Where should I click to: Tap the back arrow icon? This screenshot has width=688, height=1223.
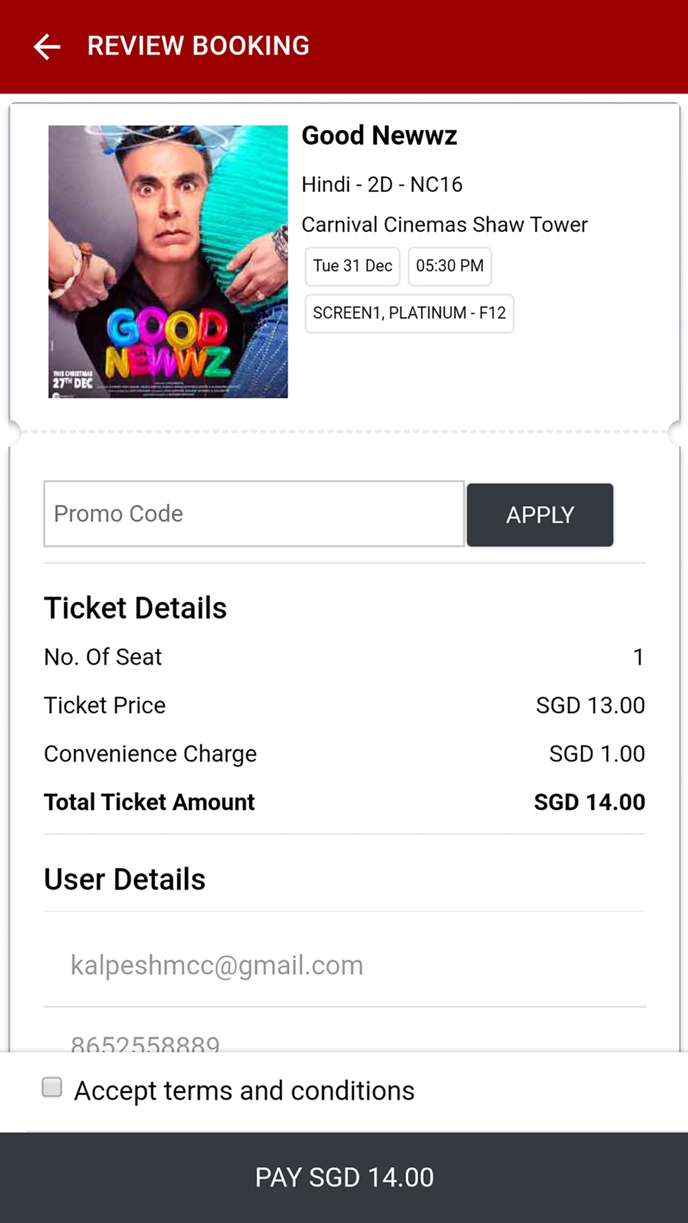(x=47, y=47)
